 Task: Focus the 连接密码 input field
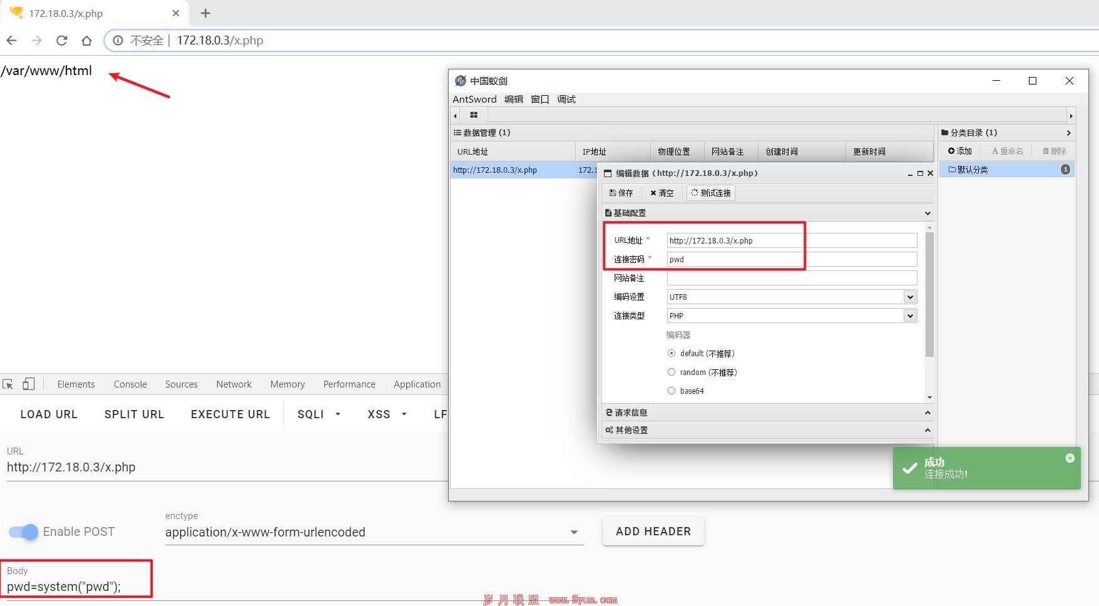792,260
